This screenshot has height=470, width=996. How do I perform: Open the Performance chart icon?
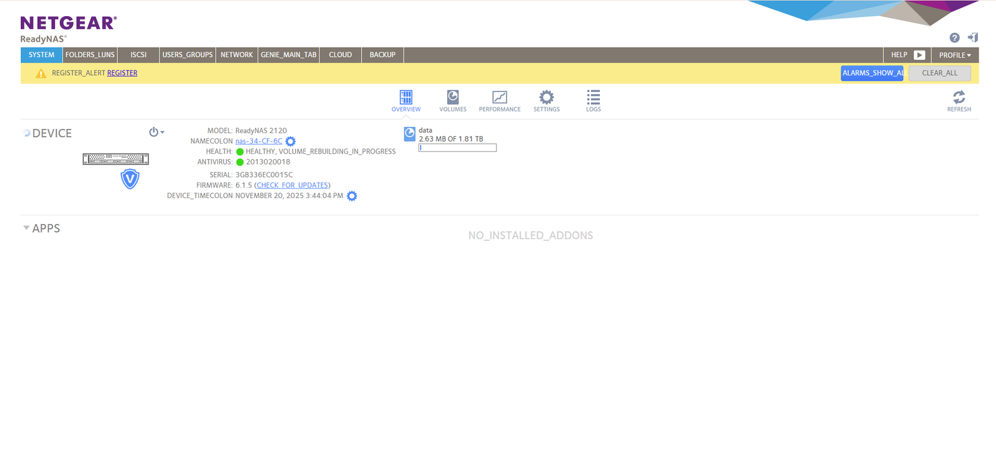click(499, 97)
